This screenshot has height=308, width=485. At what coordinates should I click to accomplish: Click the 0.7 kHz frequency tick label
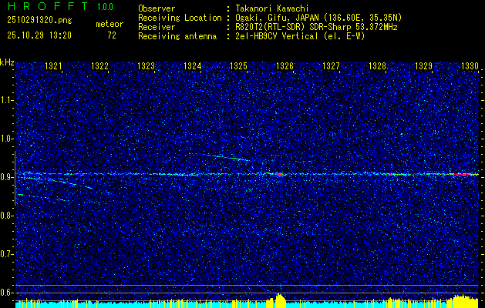coord(6,254)
